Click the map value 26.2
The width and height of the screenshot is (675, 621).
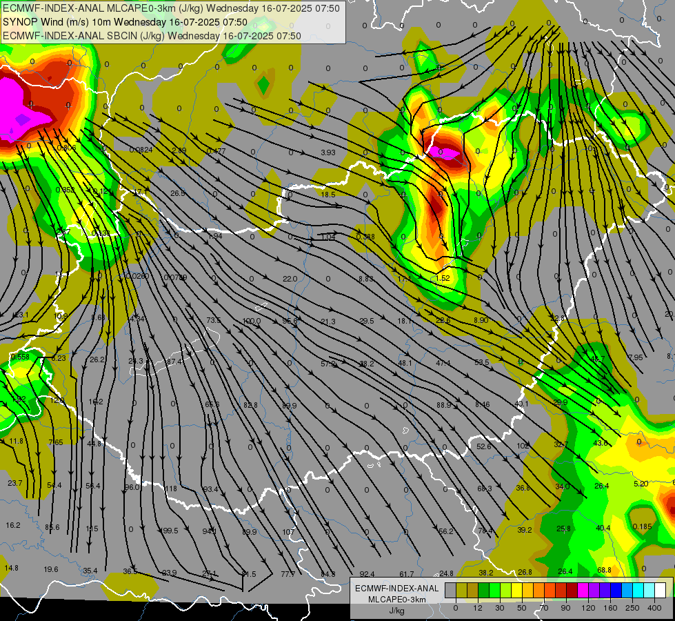coord(97,359)
